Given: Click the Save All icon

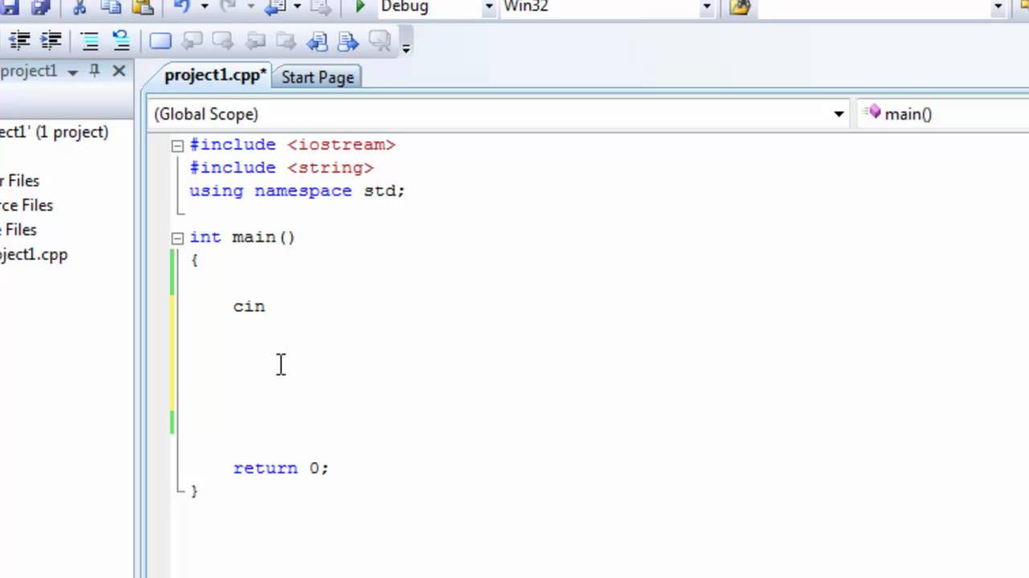Looking at the screenshot, I should click(x=39, y=6).
